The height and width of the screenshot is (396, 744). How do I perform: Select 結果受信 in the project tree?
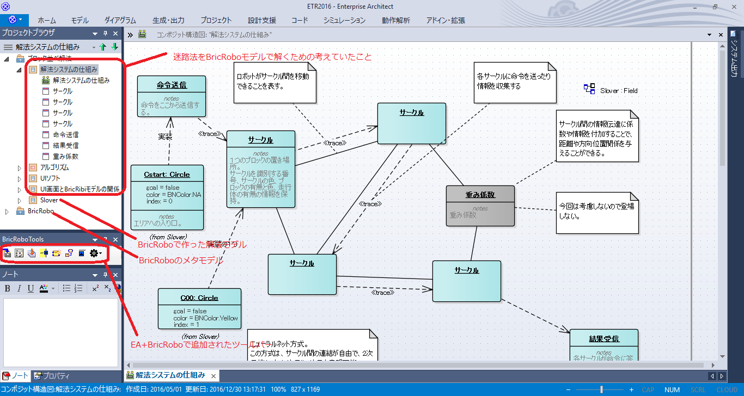click(65, 145)
